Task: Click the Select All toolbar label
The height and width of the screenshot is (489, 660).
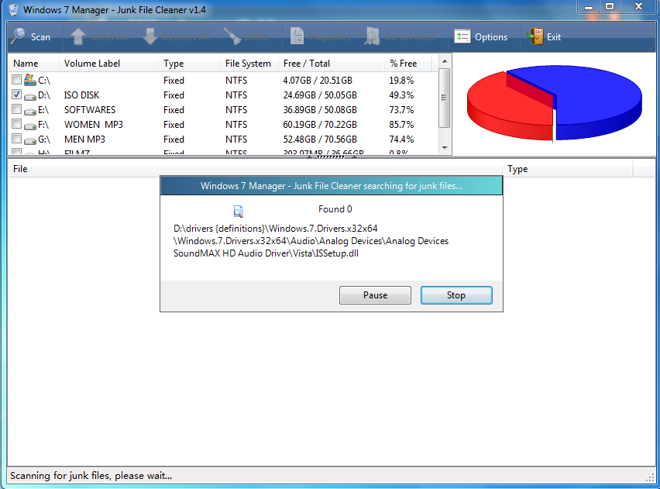Action: 108,37
